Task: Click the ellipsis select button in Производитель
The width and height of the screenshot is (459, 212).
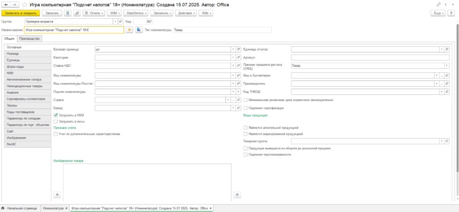Action: pos(442,84)
